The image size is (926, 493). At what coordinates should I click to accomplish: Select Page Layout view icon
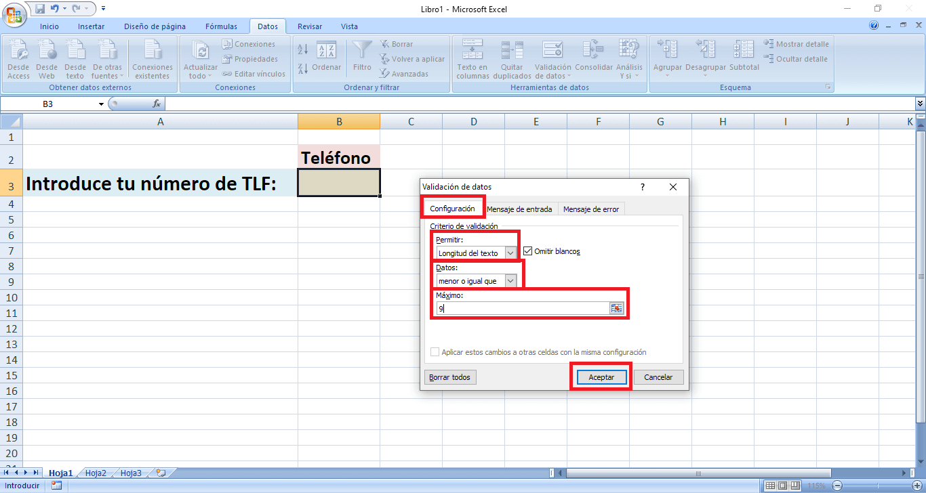pyautogui.click(x=782, y=486)
